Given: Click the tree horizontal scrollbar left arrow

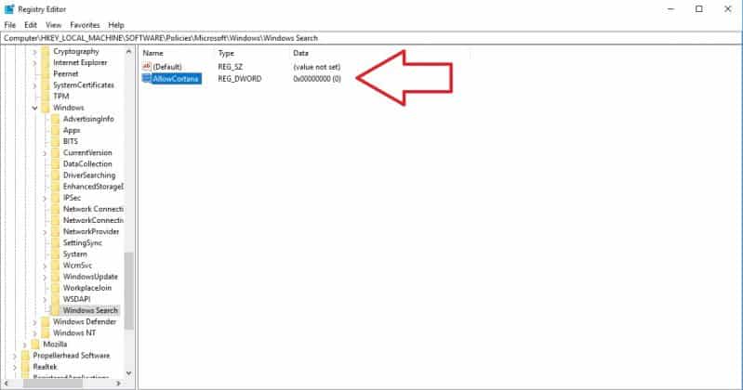Looking at the screenshot, I should [x=6, y=383].
